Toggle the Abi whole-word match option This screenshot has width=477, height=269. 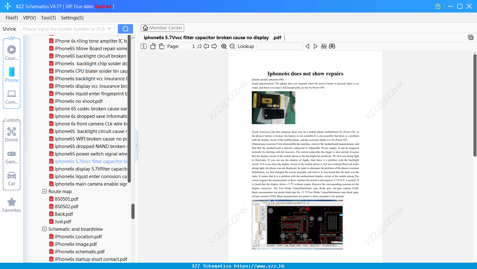point(324,46)
